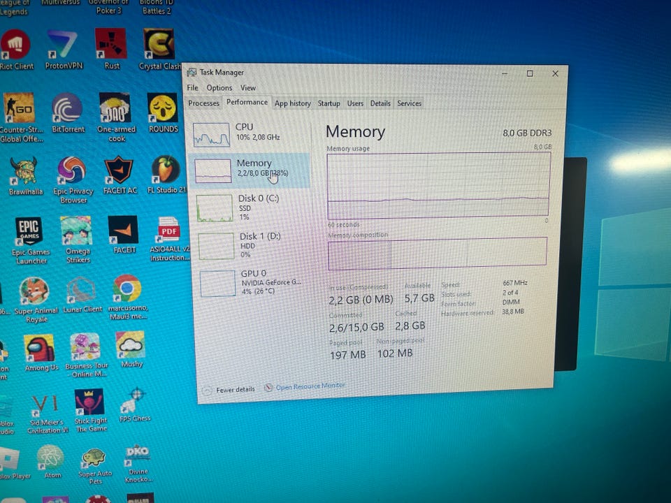The width and height of the screenshot is (671, 503).
Task: Open Stick Fight The Game icon
Action: [90, 411]
